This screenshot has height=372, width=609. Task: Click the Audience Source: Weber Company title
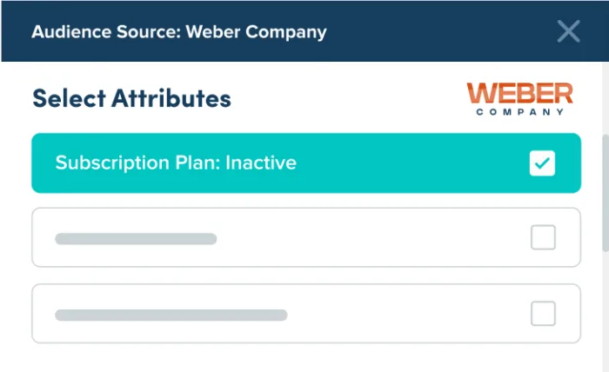click(179, 32)
